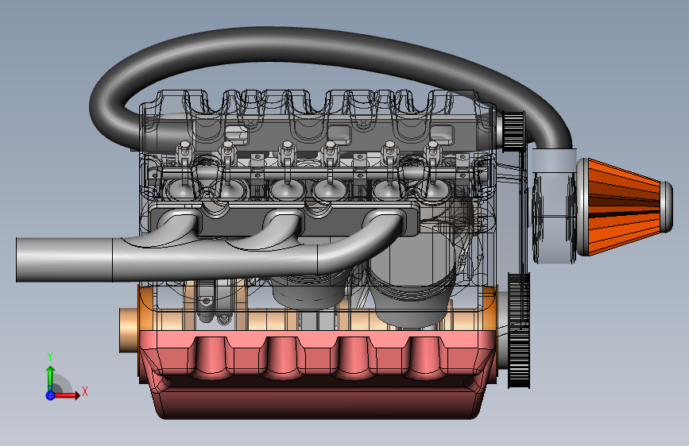Click the green Y axis arrow
The height and width of the screenshot is (446, 689).
click(50, 379)
